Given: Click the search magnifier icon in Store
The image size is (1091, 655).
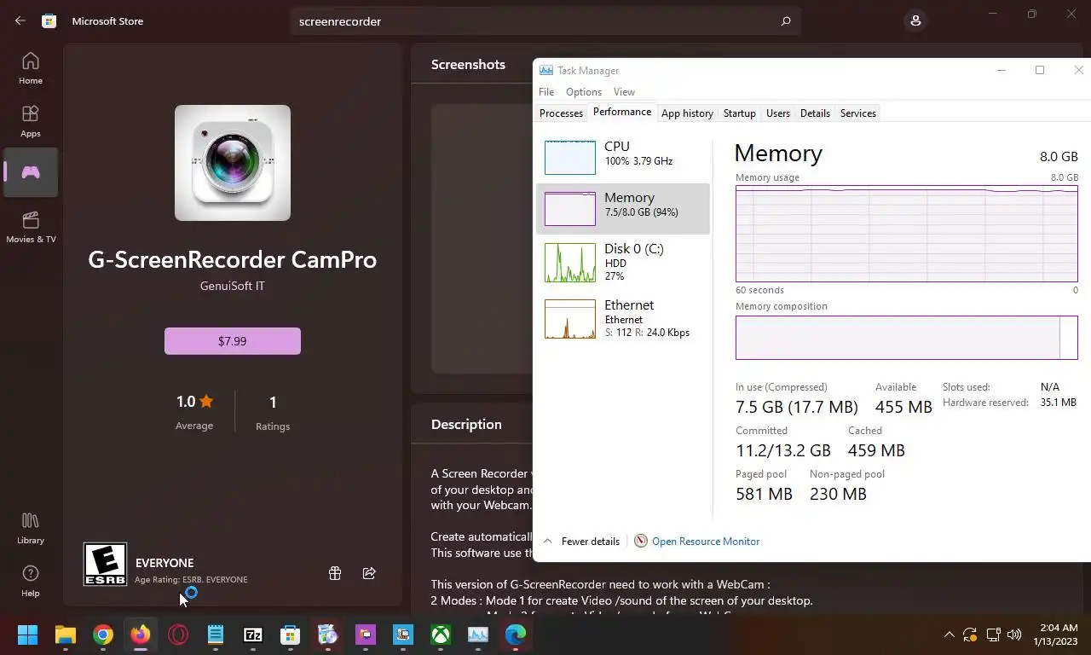Looking at the screenshot, I should [x=786, y=21].
